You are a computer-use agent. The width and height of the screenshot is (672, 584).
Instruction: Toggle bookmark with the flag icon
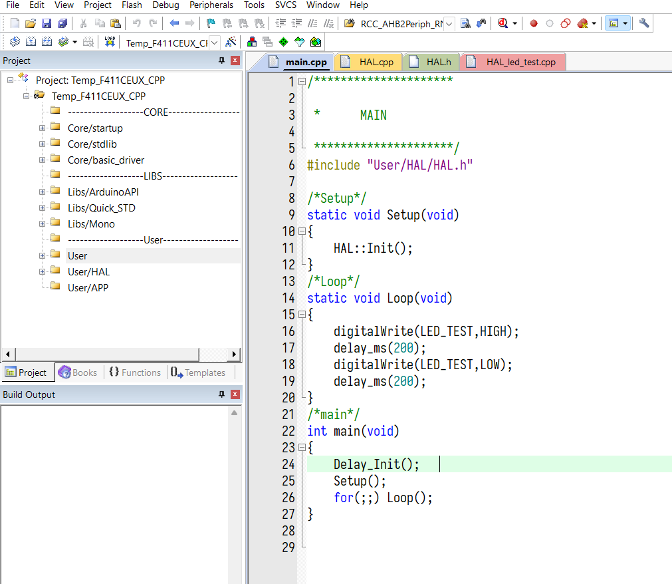point(211,23)
